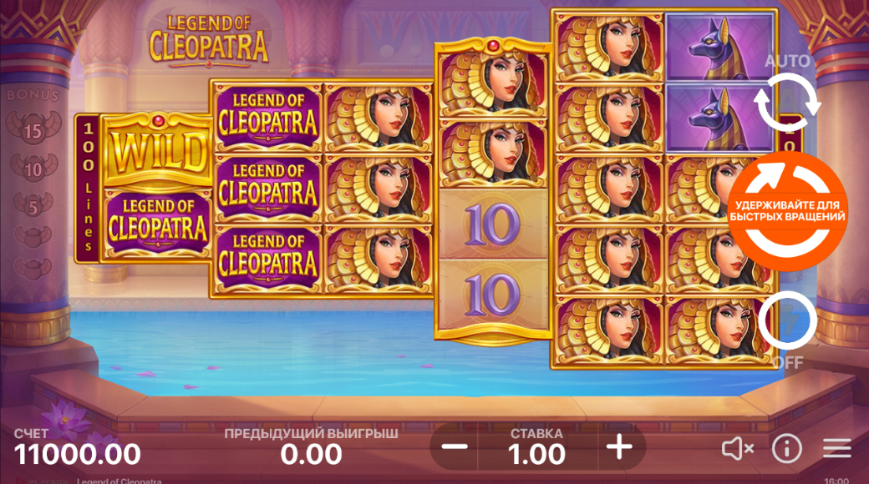Increase the bet with plus button
This screenshot has width=869, height=484.
pyautogui.click(x=620, y=447)
